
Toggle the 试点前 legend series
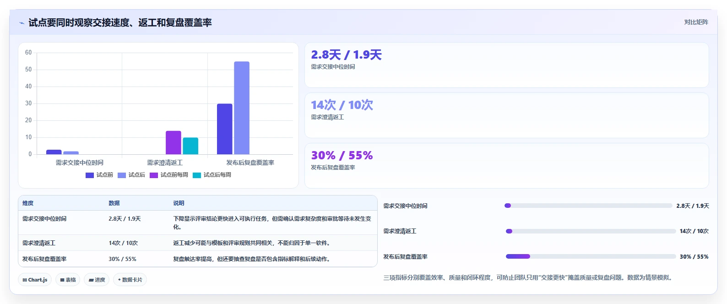[99, 175]
